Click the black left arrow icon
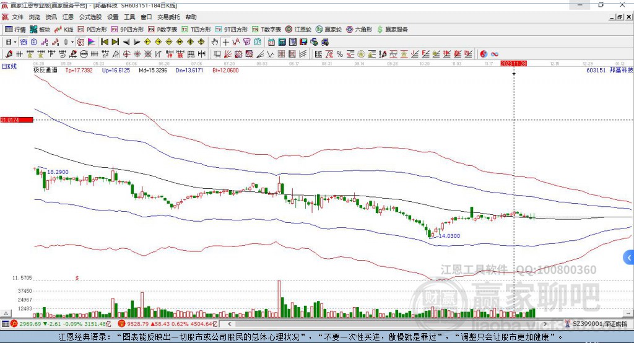This screenshot has height=343, width=634. (126, 42)
